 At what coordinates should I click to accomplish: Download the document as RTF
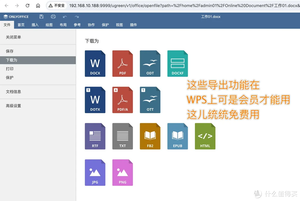[95, 136]
